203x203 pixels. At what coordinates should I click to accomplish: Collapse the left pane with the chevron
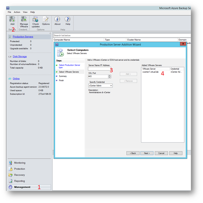tap(50, 33)
